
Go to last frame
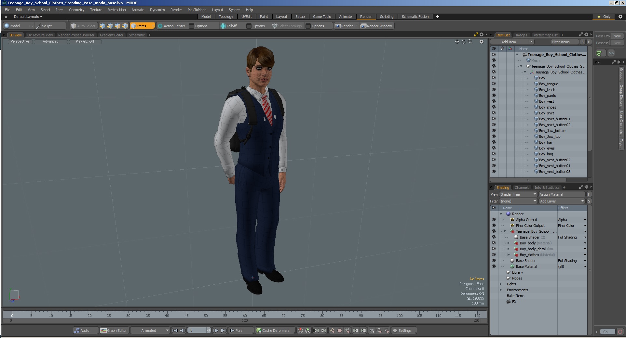point(224,331)
